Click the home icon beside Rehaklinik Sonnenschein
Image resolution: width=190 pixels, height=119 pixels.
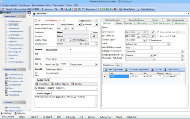(x=3, y=9)
